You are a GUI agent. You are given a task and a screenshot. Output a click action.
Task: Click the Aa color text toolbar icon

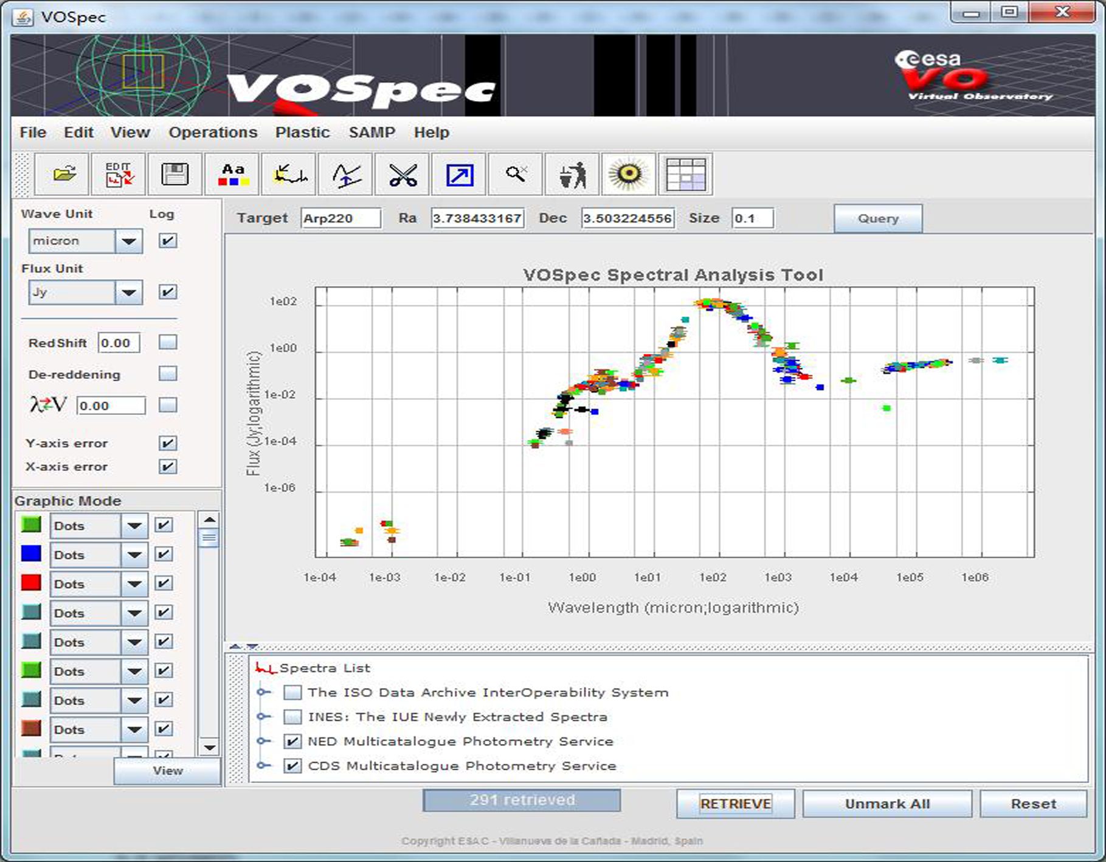point(233,175)
